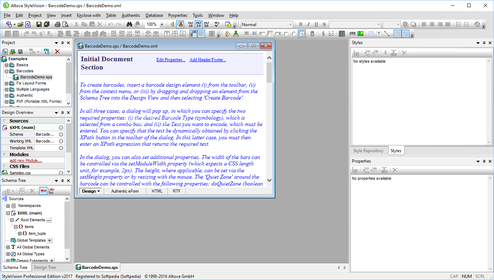The width and height of the screenshot is (494, 280).
Task: Collapse the Barcodes folder
Action: point(6,71)
